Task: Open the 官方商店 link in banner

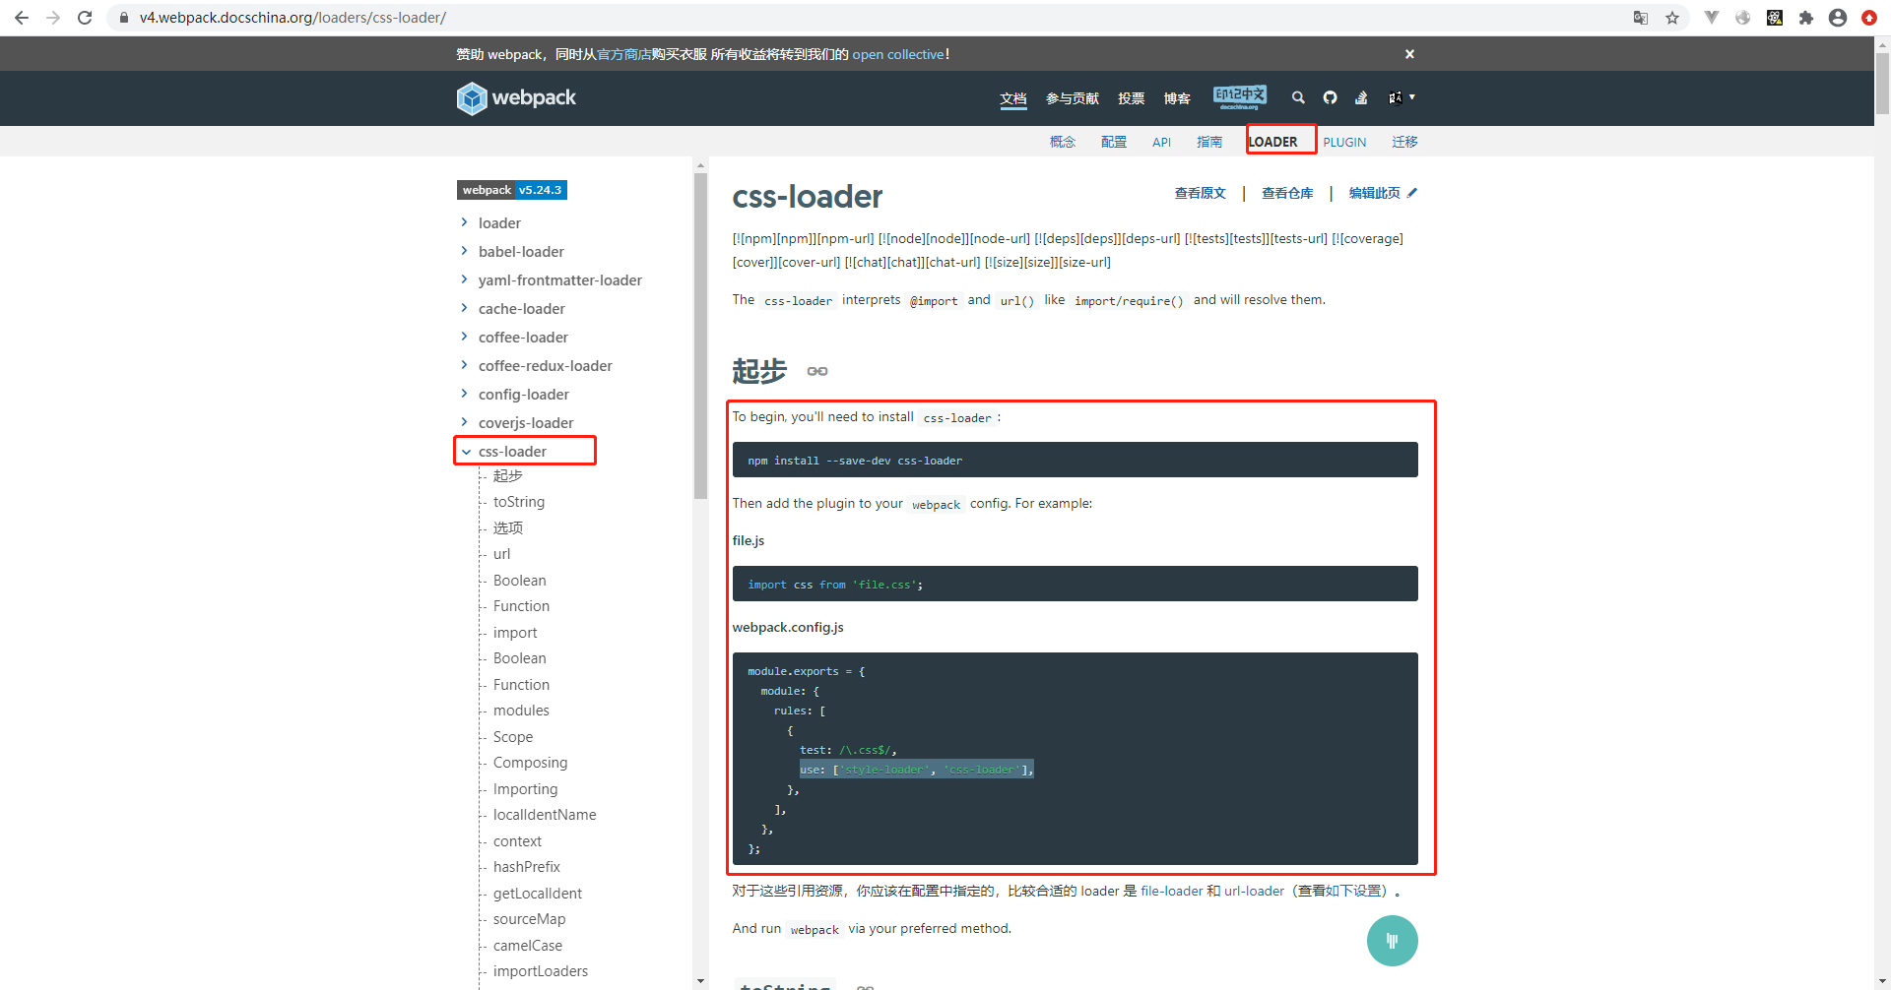Action: tap(624, 54)
